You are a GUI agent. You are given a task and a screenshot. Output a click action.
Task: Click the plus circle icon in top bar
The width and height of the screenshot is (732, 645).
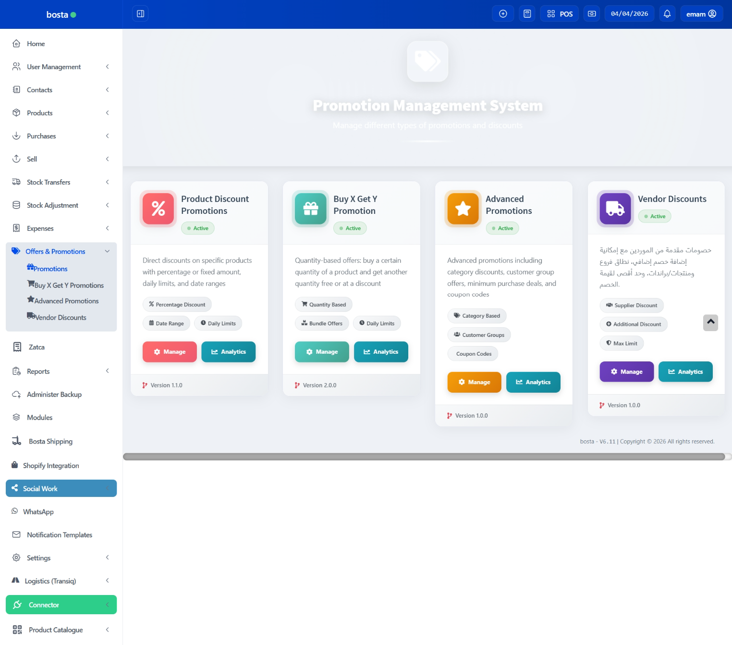tap(503, 14)
